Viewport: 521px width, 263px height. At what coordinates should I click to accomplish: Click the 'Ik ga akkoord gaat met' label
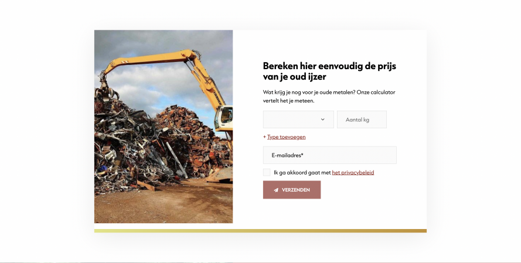point(302,173)
